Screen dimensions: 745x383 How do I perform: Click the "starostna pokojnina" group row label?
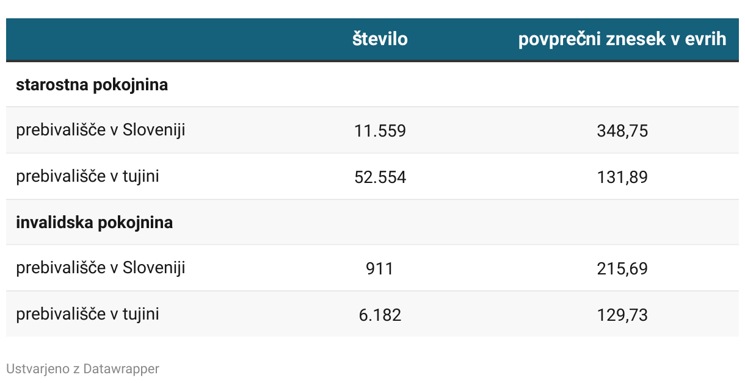tap(92, 85)
